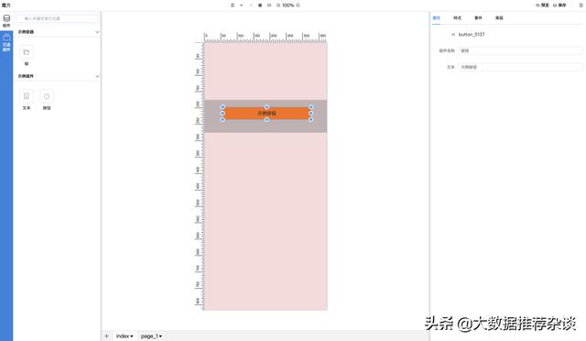Click the top-center resize handle of orange button
The image size is (586, 341).
(x=266, y=107)
